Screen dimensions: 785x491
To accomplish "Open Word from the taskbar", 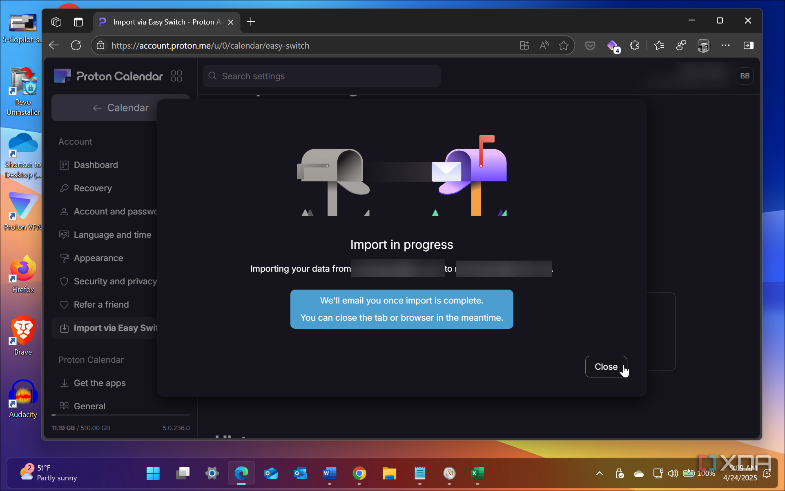I will coord(329,473).
